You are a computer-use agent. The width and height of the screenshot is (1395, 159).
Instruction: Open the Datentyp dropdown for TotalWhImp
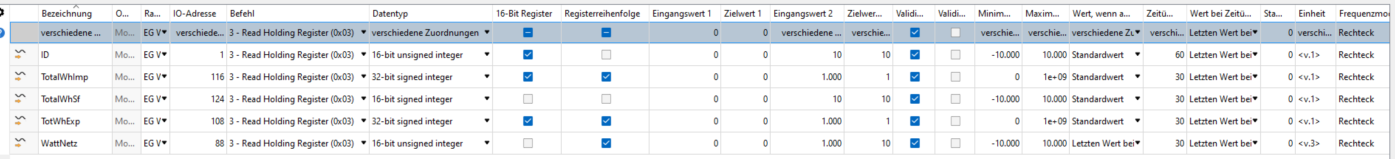click(486, 77)
